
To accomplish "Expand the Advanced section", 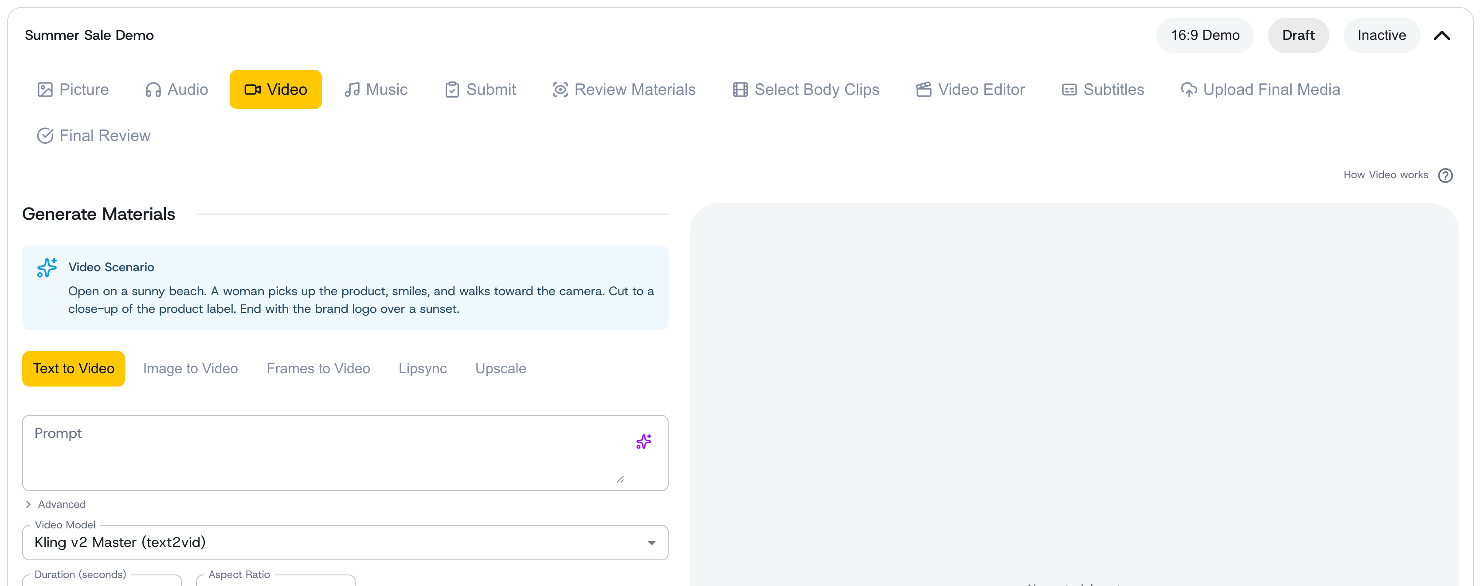I will pos(55,504).
